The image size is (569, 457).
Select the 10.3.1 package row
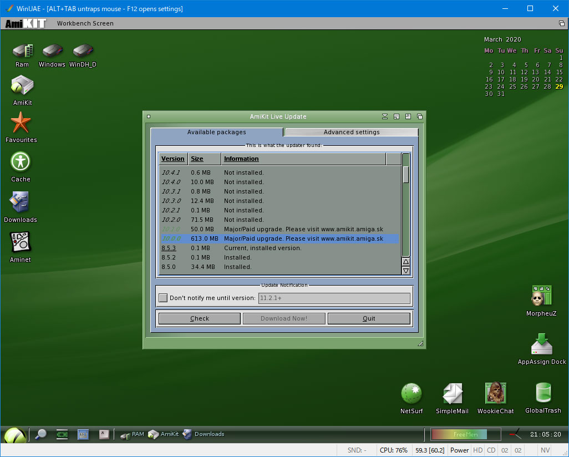click(280, 191)
